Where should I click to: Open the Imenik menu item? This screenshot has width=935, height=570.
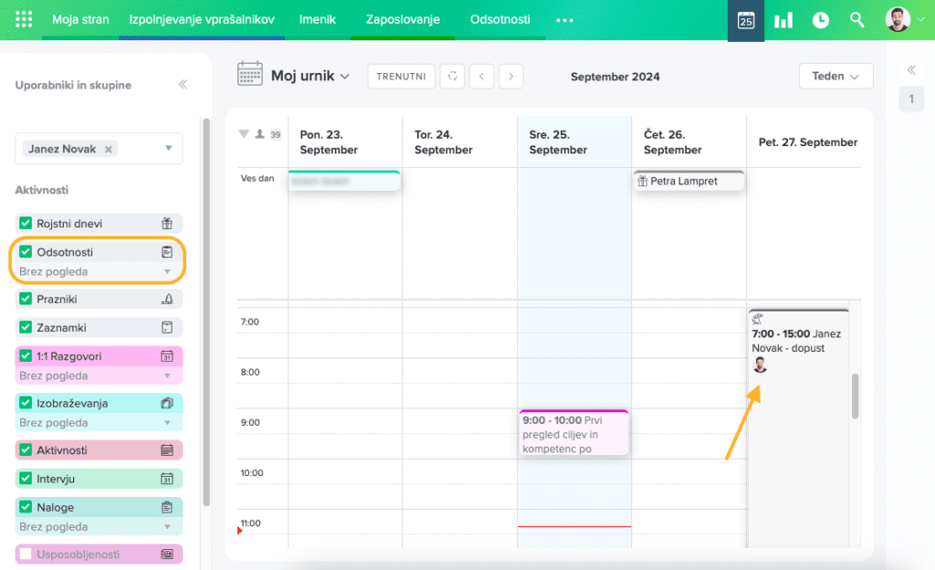[318, 20]
